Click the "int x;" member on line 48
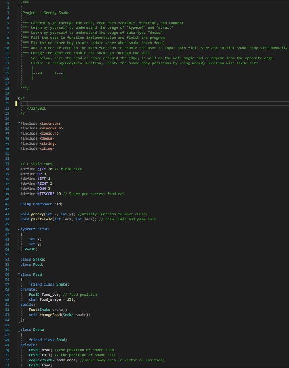Image resolution: width=289 pixels, height=368 pixels. (x=35, y=239)
